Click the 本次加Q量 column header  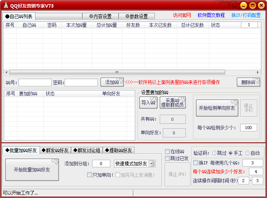click(77, 25)
